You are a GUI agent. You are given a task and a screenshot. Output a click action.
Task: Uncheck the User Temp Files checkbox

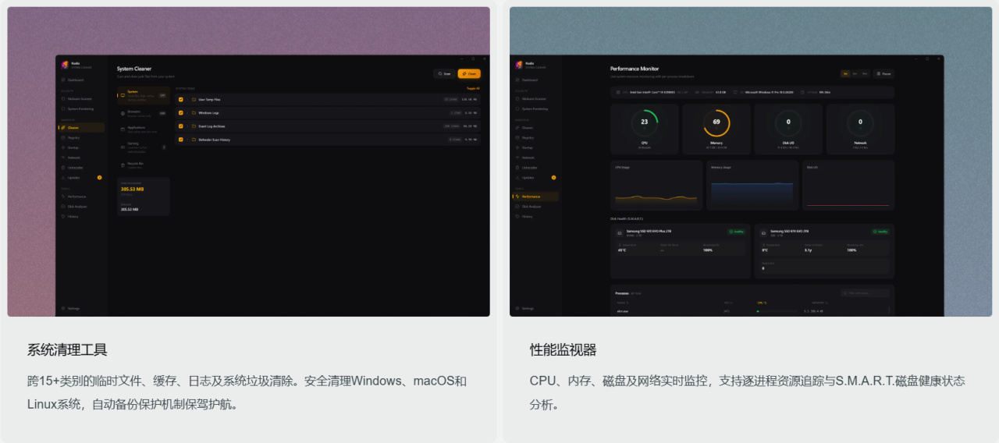pyautogui.click(x=181, y=100)
